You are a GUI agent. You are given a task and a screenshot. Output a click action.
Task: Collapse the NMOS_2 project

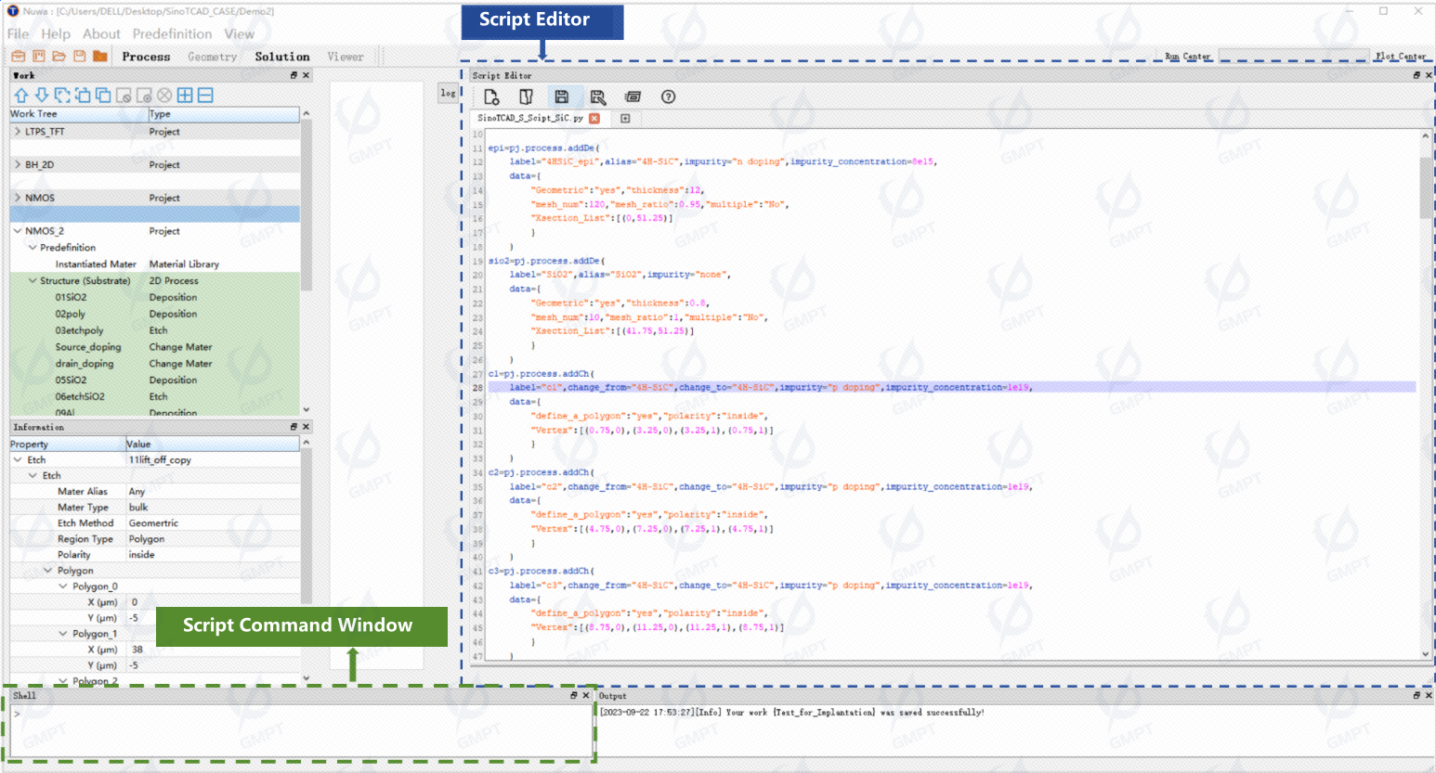[18, 231]
